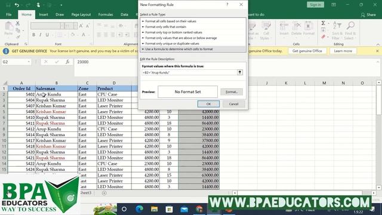Screen dimensions: 382x215
Task: Click the Format... button in the dialog
Action: click(x=232, y=92)
